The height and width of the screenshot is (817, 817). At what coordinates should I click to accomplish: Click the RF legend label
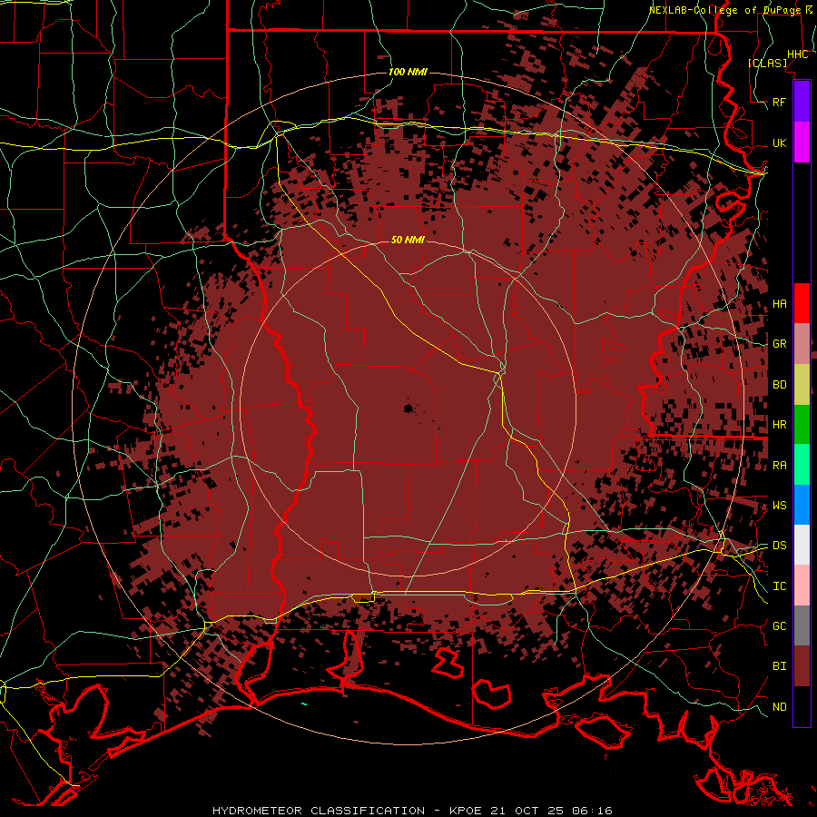[x=779, y=102]
